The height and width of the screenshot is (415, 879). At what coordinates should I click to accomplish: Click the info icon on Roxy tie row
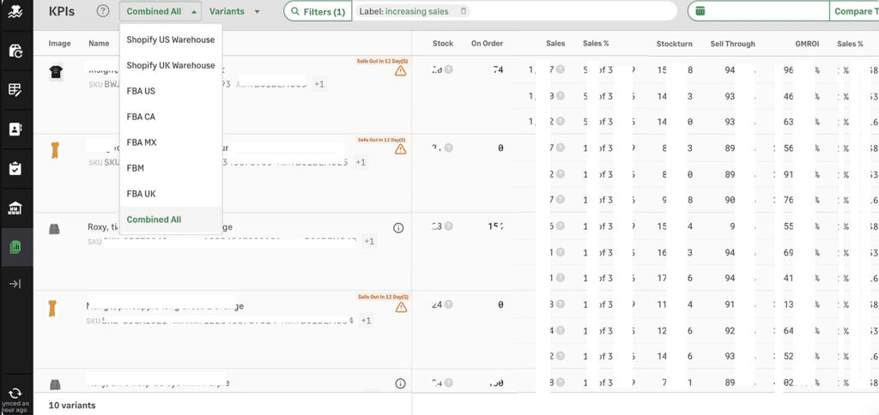tap(398, 228)
